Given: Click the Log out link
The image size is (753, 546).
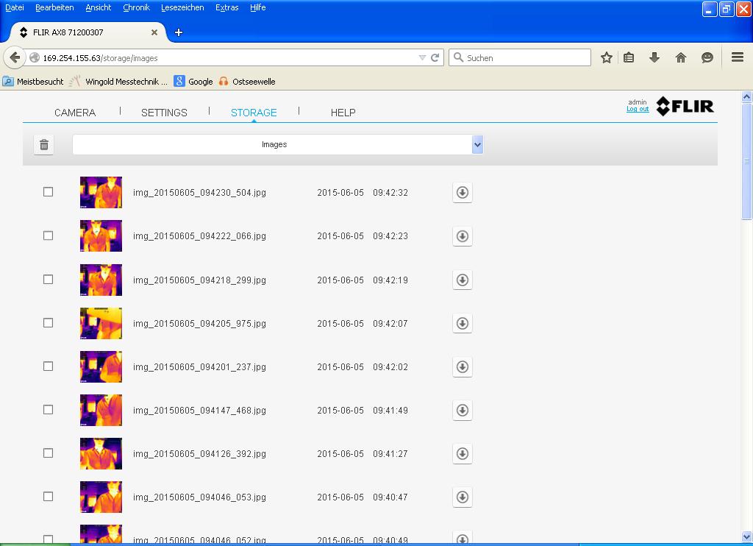Looking at the screenshot, I should pos(638,109).
